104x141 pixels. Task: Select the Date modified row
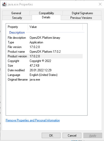coord(45,70)
